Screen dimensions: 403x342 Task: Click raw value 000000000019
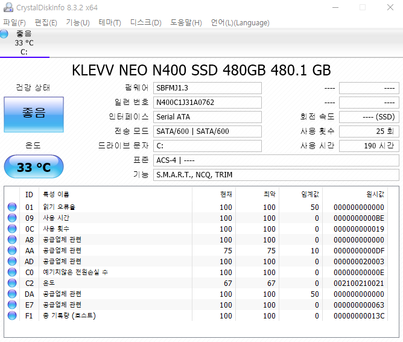pyautogui.click(x=359, y=229)
